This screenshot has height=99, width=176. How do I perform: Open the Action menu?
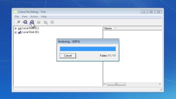(34, 16)
